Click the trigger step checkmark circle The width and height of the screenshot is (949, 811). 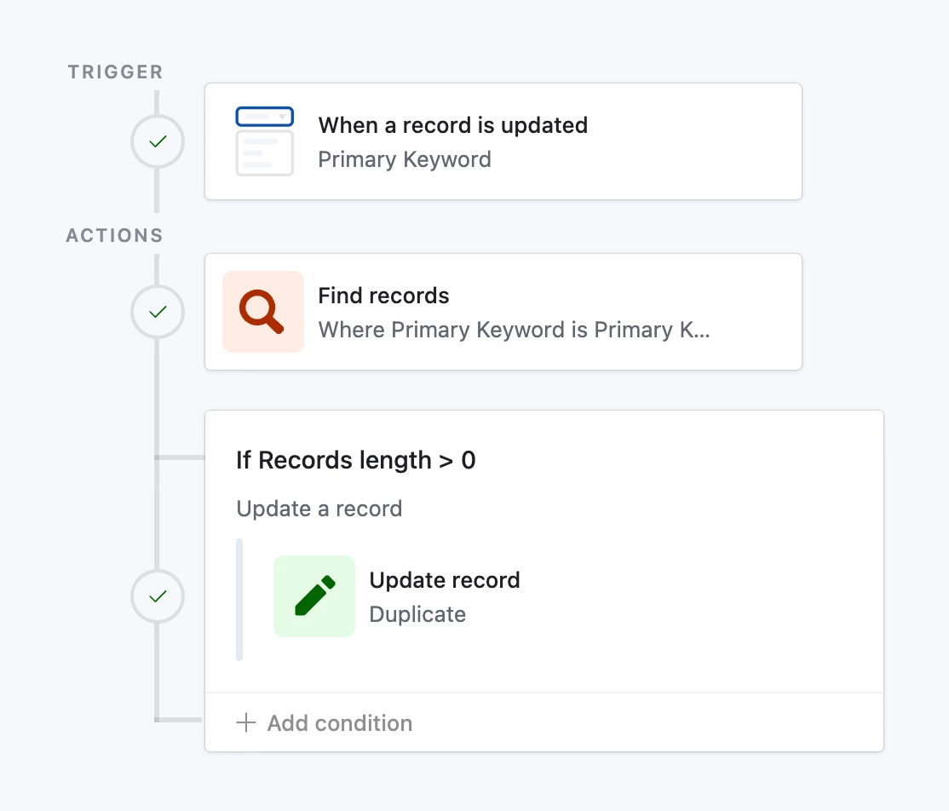[158, 141]
